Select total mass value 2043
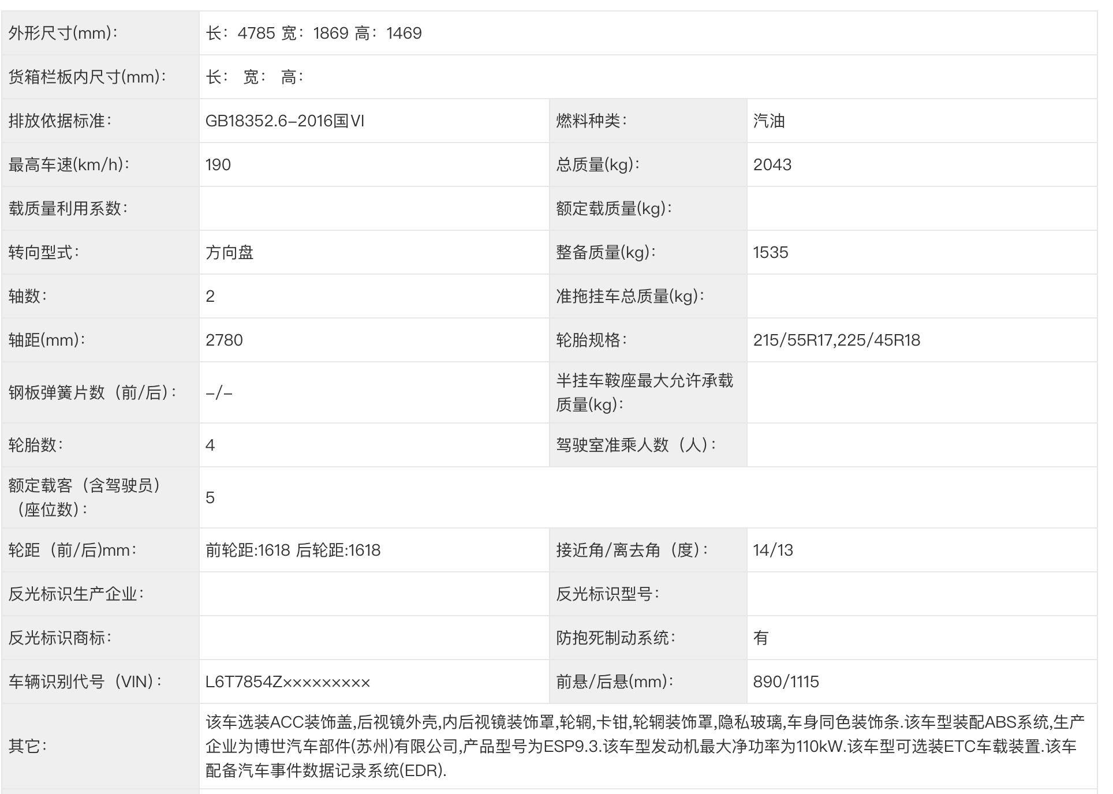 pyautogui.click(x=772, y=164)
